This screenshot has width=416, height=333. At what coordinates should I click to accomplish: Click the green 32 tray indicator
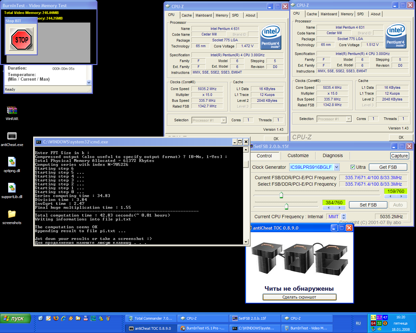click(379, 323)
